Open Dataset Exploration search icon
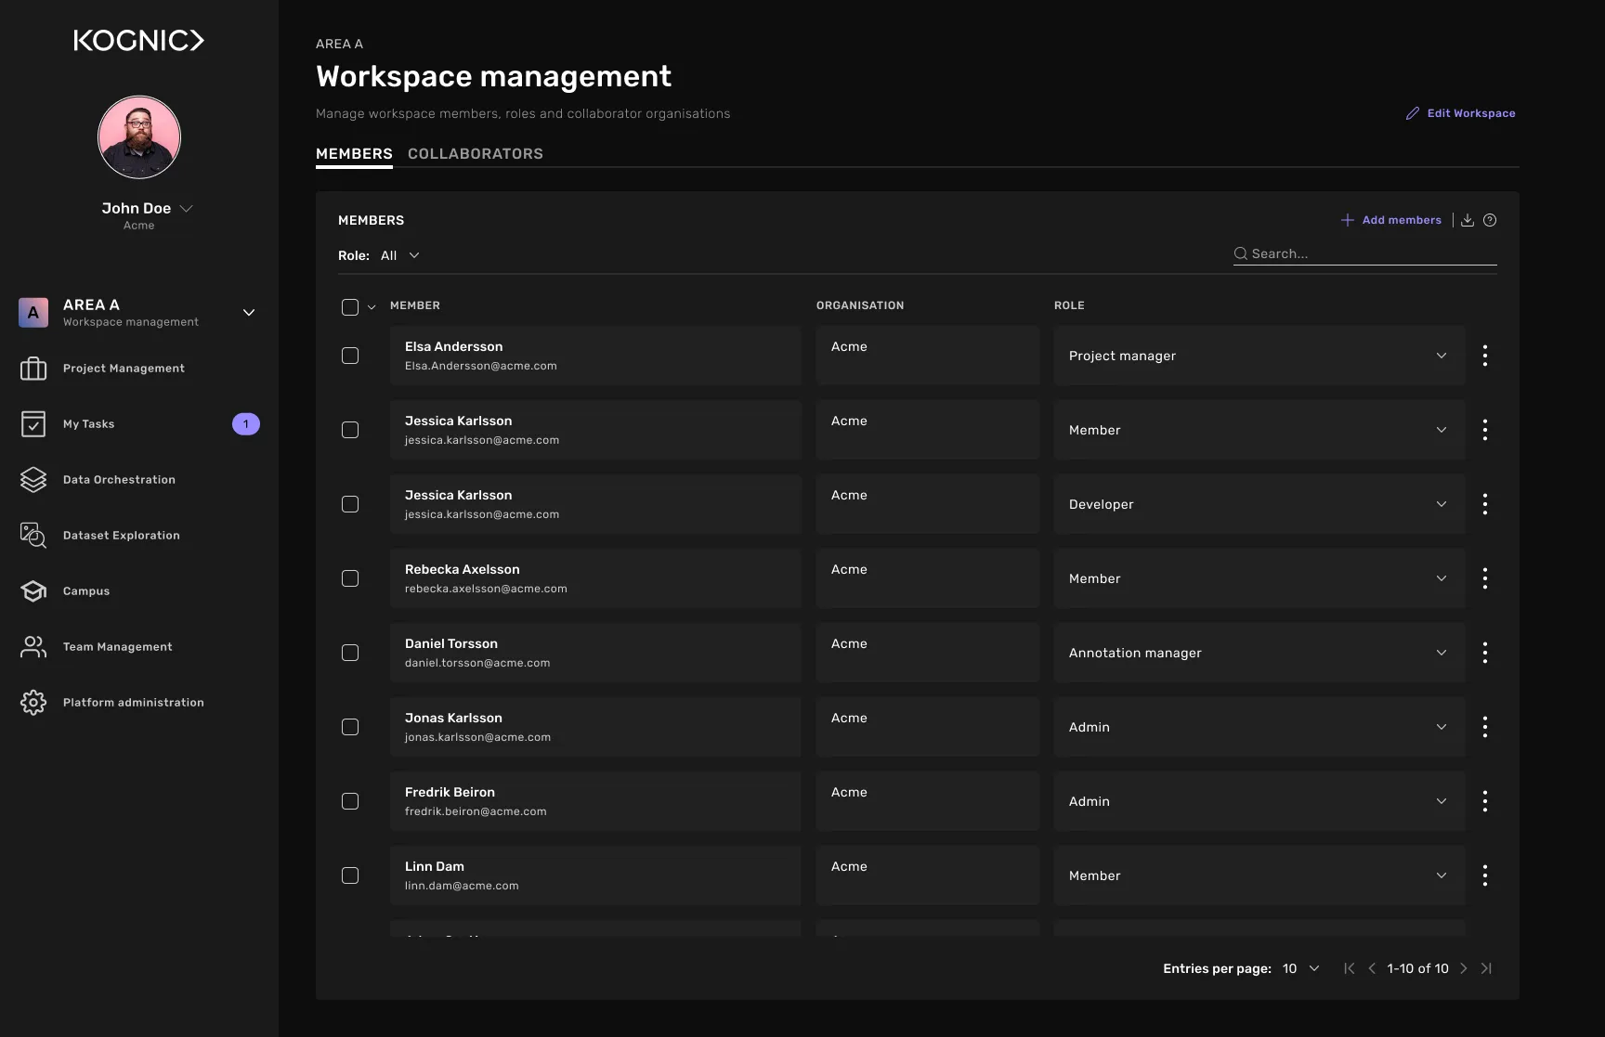 (33, 536)
